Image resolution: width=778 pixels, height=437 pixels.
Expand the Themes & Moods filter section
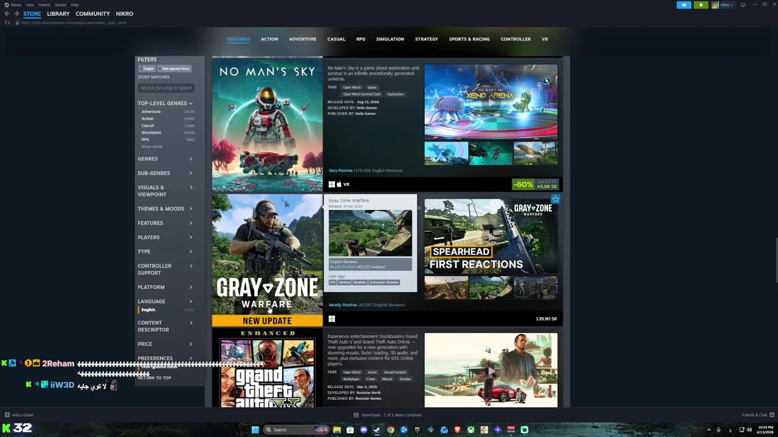pos(165,209)
